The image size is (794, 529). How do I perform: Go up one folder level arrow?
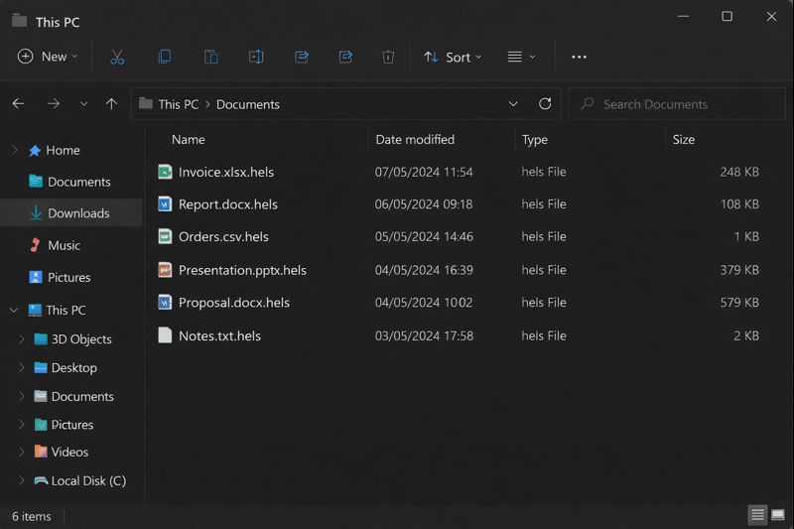[x=111, y=104]
